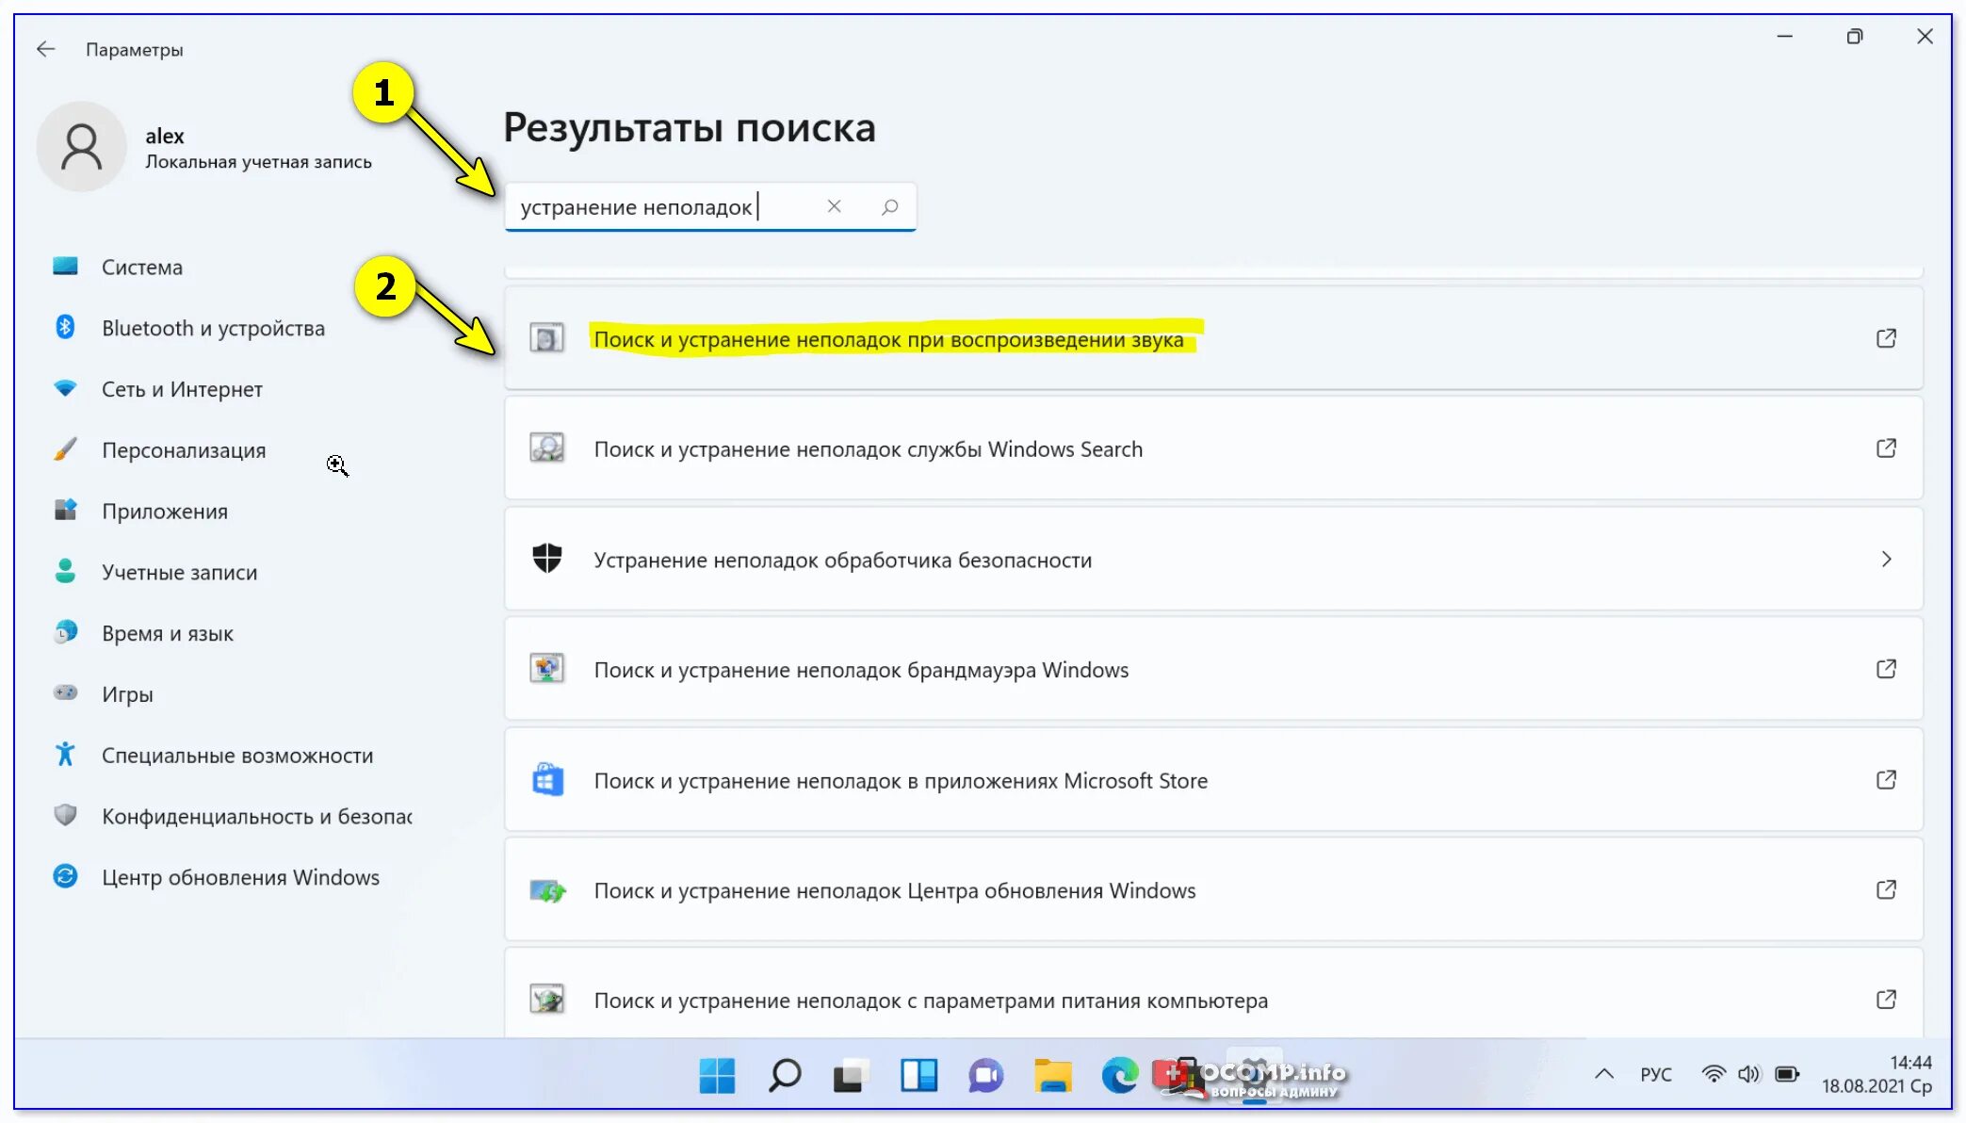Open Widgets from the taskbar
Viewport: 1966px width, 1123px height.
pyautogui.click(x=918, y=1075)
